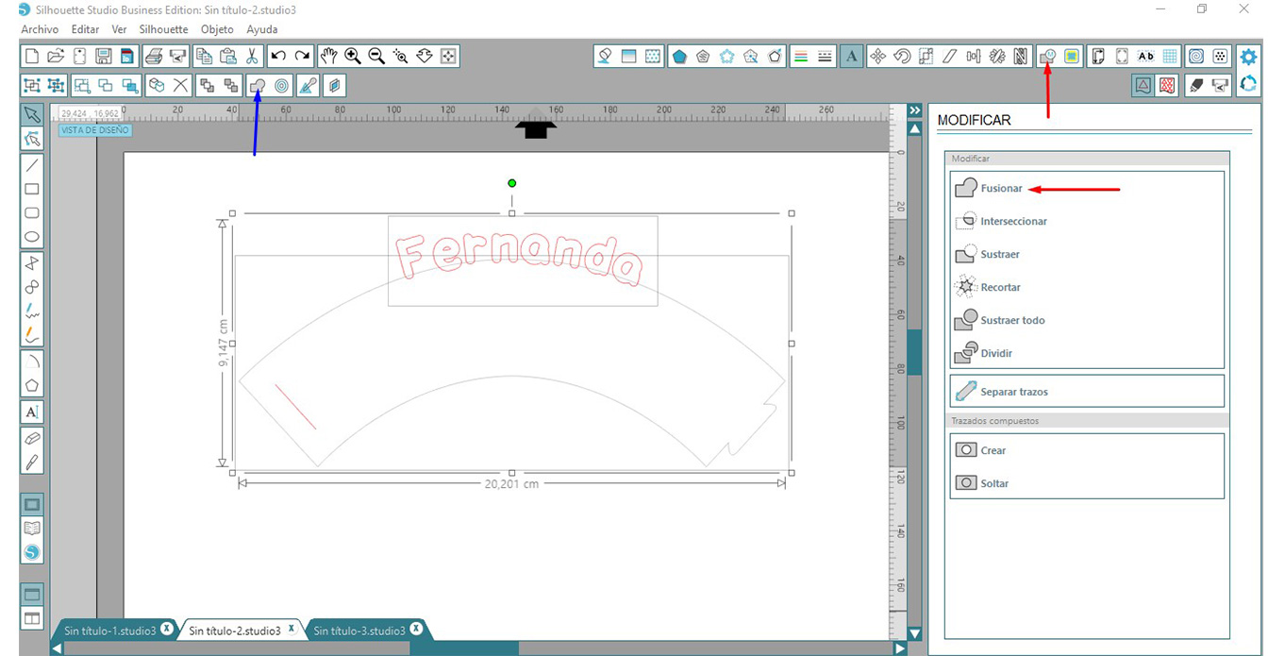Click the Paste clipboard icon

point(227,56)
